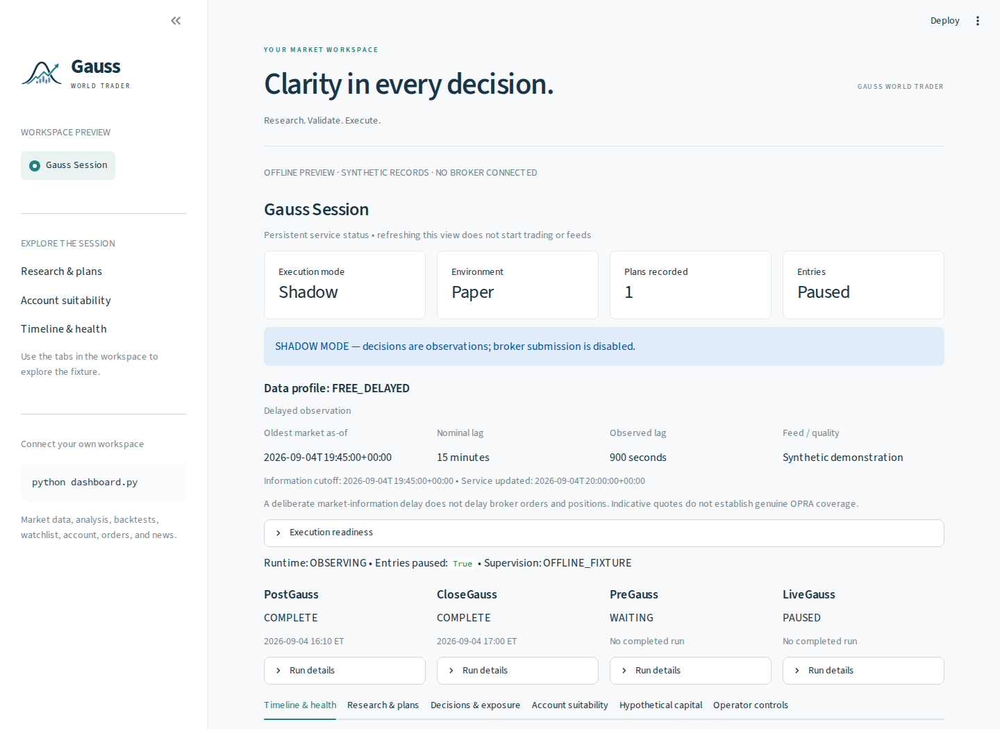This screenshot has height=729, width=1000.
Task: Click the SHADOW MODE info banner
Action: click(604, 346)
